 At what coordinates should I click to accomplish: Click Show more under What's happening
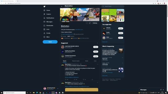[105, 76]
